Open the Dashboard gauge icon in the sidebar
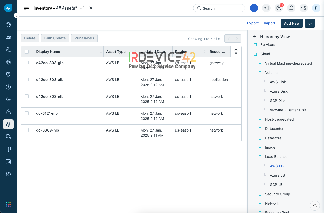 8,25
